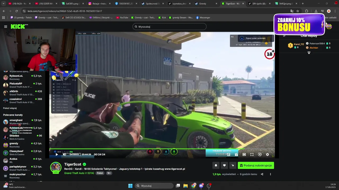Viewport: 339px width, 190px height.
Task: Open browser downloads icon
Action: coord(316,11)
